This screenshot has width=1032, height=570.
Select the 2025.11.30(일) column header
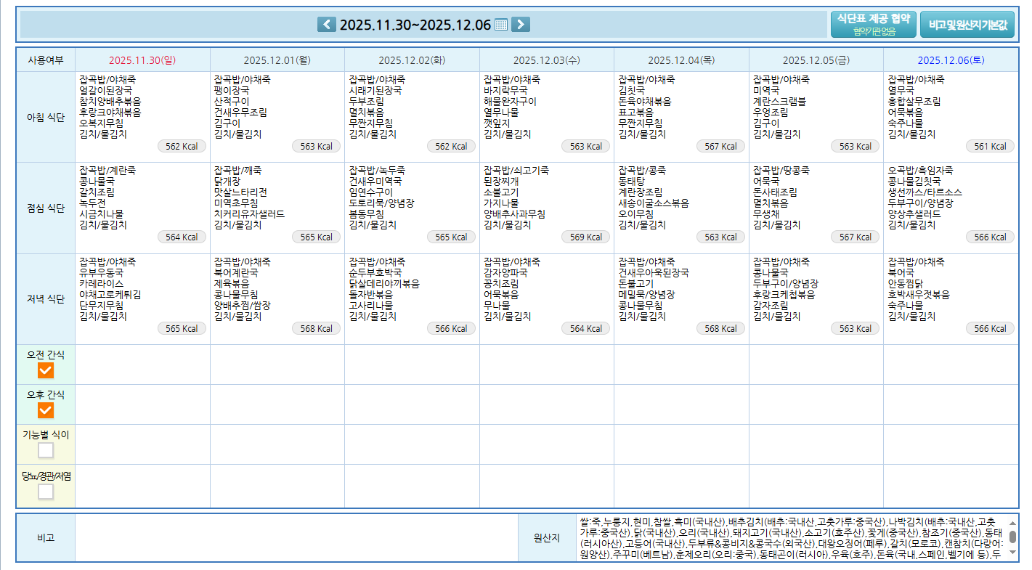[x=142, y=60]
